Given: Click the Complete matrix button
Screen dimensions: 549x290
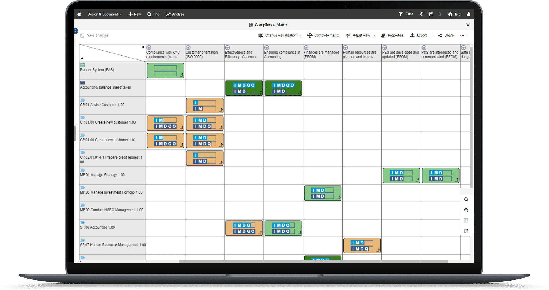Looking at the screenshot, I should [323, 36].
